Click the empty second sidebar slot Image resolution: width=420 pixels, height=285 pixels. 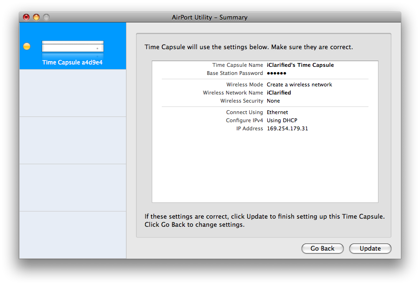[73, 93]
